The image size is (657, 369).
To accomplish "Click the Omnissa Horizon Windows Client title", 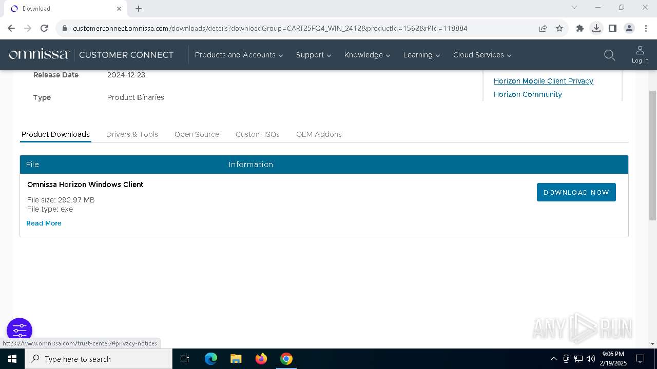I will pos(85,184).
